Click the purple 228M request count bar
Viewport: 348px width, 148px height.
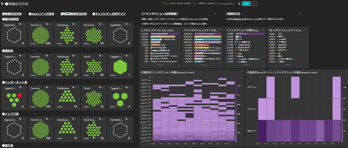pyautogui.click(x=250, y=34)
